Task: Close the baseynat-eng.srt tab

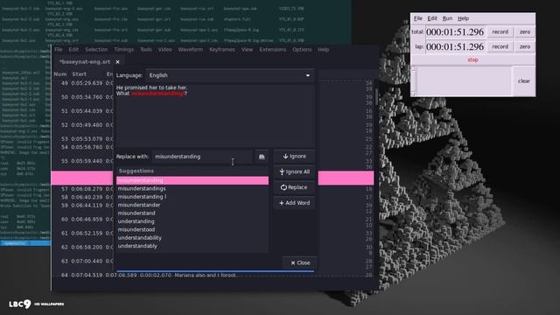Action: pos(117,62)
